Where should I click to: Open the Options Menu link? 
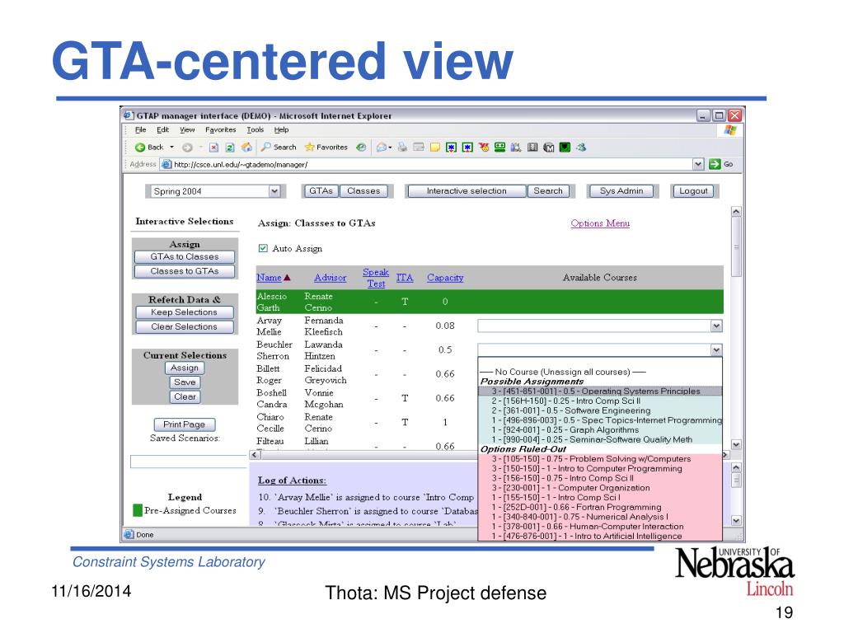tap(600, 223)
